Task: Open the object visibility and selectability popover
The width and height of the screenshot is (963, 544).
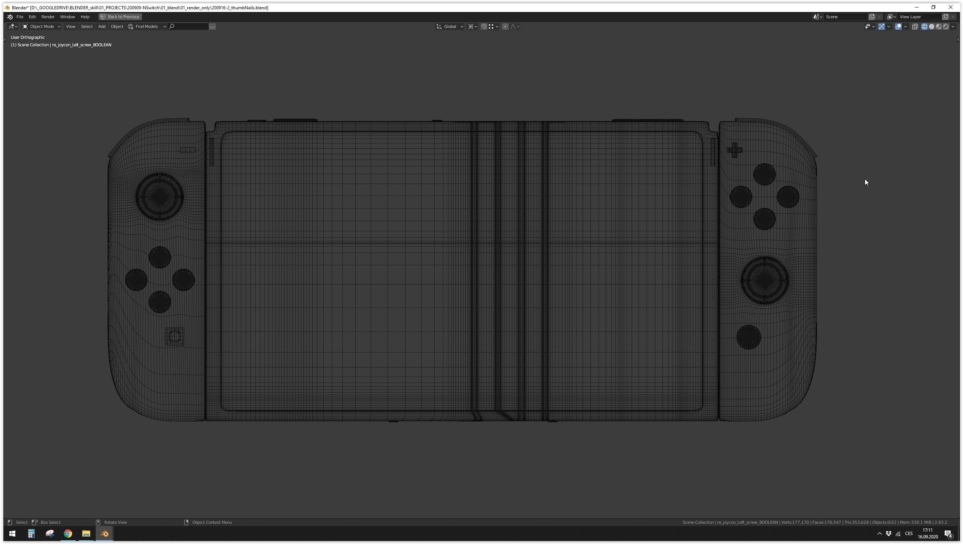Action: click(x=870, y=27)
